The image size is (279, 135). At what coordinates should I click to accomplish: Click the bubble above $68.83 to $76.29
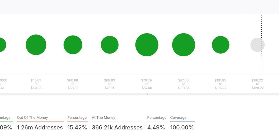coord(110,45)
